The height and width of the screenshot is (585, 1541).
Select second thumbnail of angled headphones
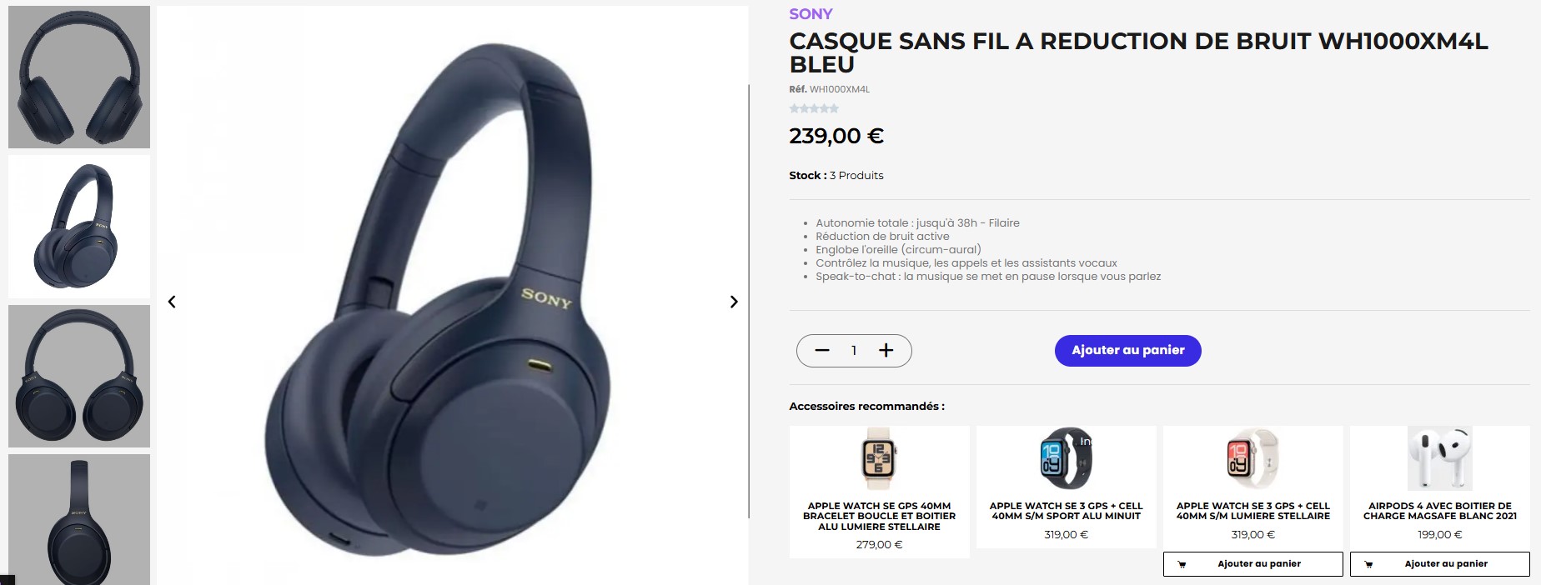79,227
